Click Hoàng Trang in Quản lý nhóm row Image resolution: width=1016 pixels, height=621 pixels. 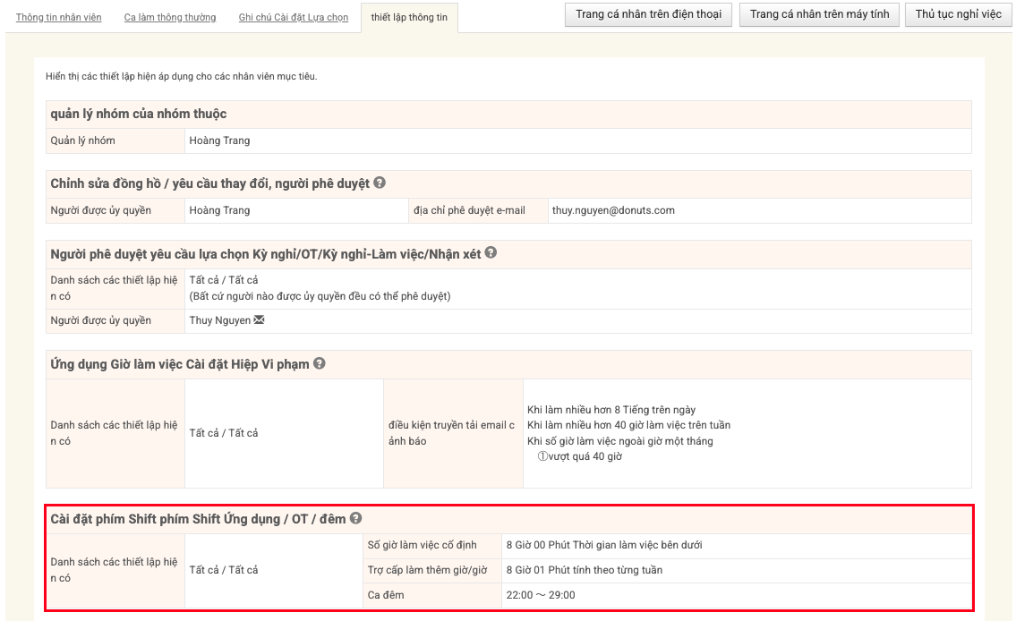(219, 140)
